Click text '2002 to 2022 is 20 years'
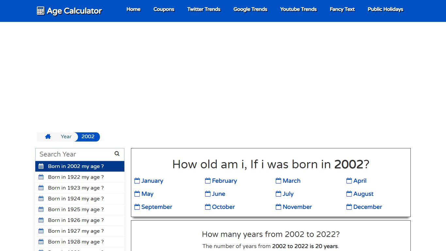This screenshot has width=446, height=251. 305,246
